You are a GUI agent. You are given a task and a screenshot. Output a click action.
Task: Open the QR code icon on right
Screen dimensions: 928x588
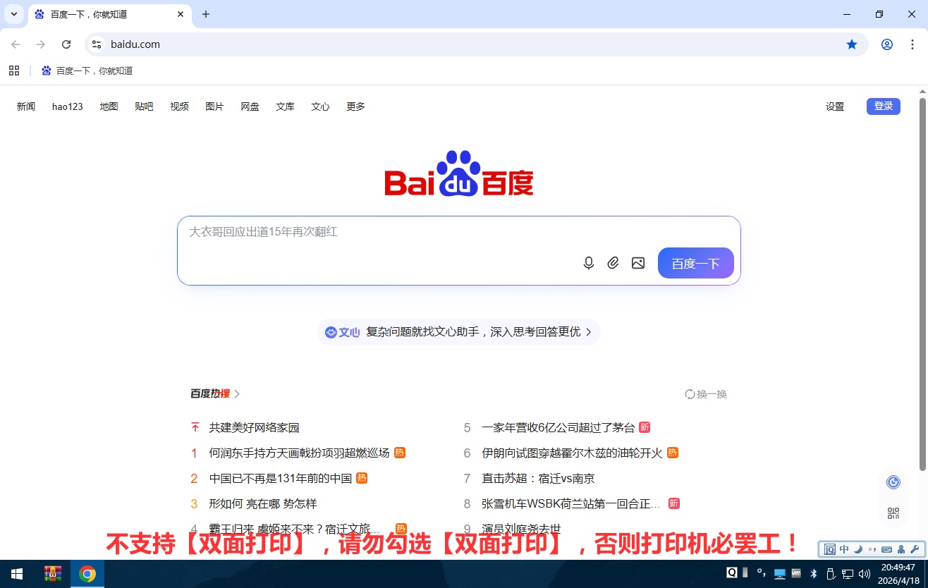pos(893,513)
